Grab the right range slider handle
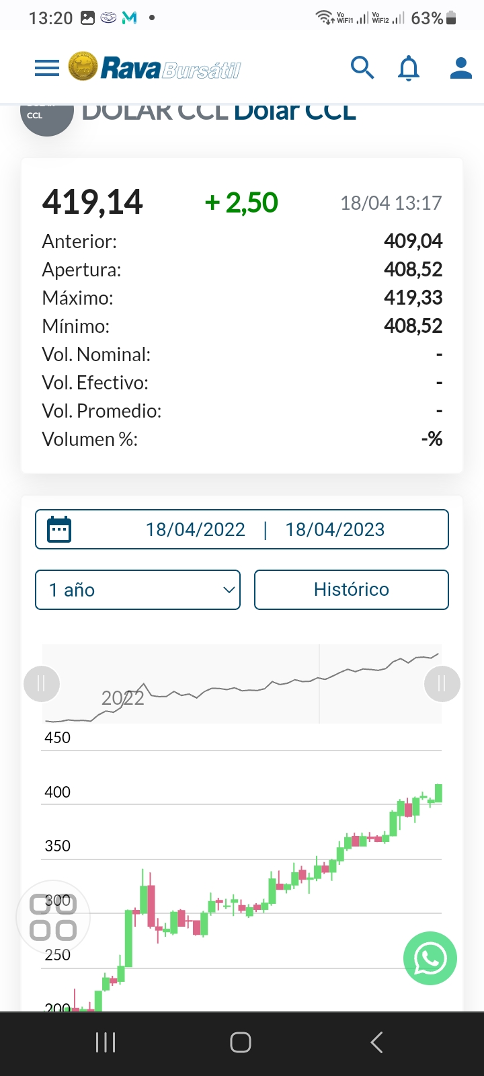The height and width of the screenshot is (1076, 484). coord(442,684)
